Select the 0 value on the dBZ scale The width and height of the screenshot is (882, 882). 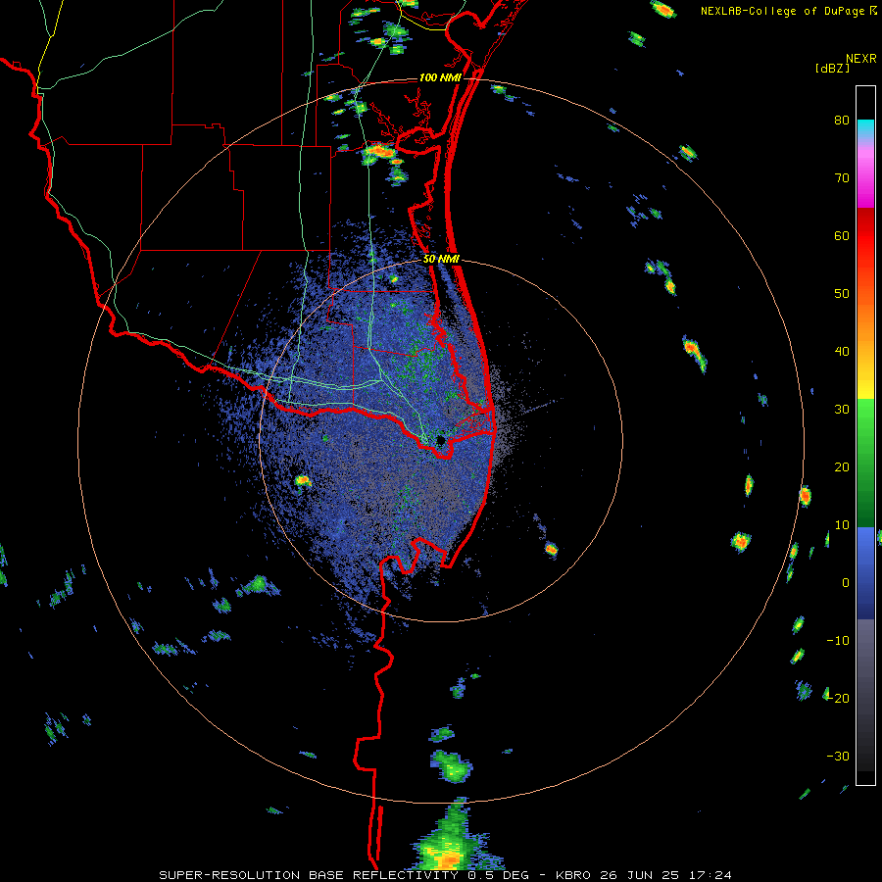point(846,583)
